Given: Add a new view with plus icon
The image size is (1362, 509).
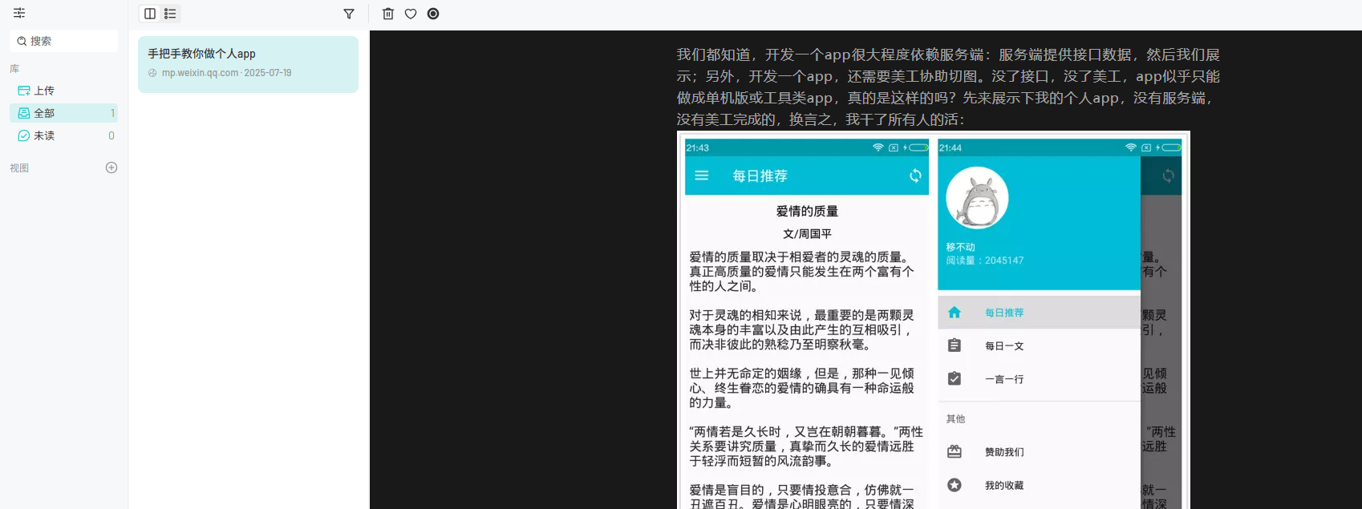Looking at the screenshot, I should 111,168.
